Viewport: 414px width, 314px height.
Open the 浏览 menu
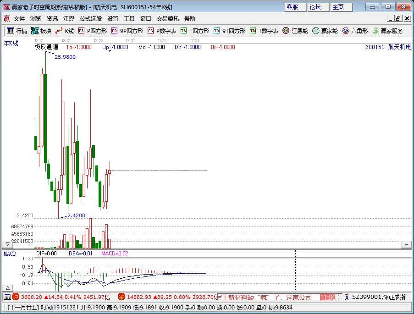(36, 18)
